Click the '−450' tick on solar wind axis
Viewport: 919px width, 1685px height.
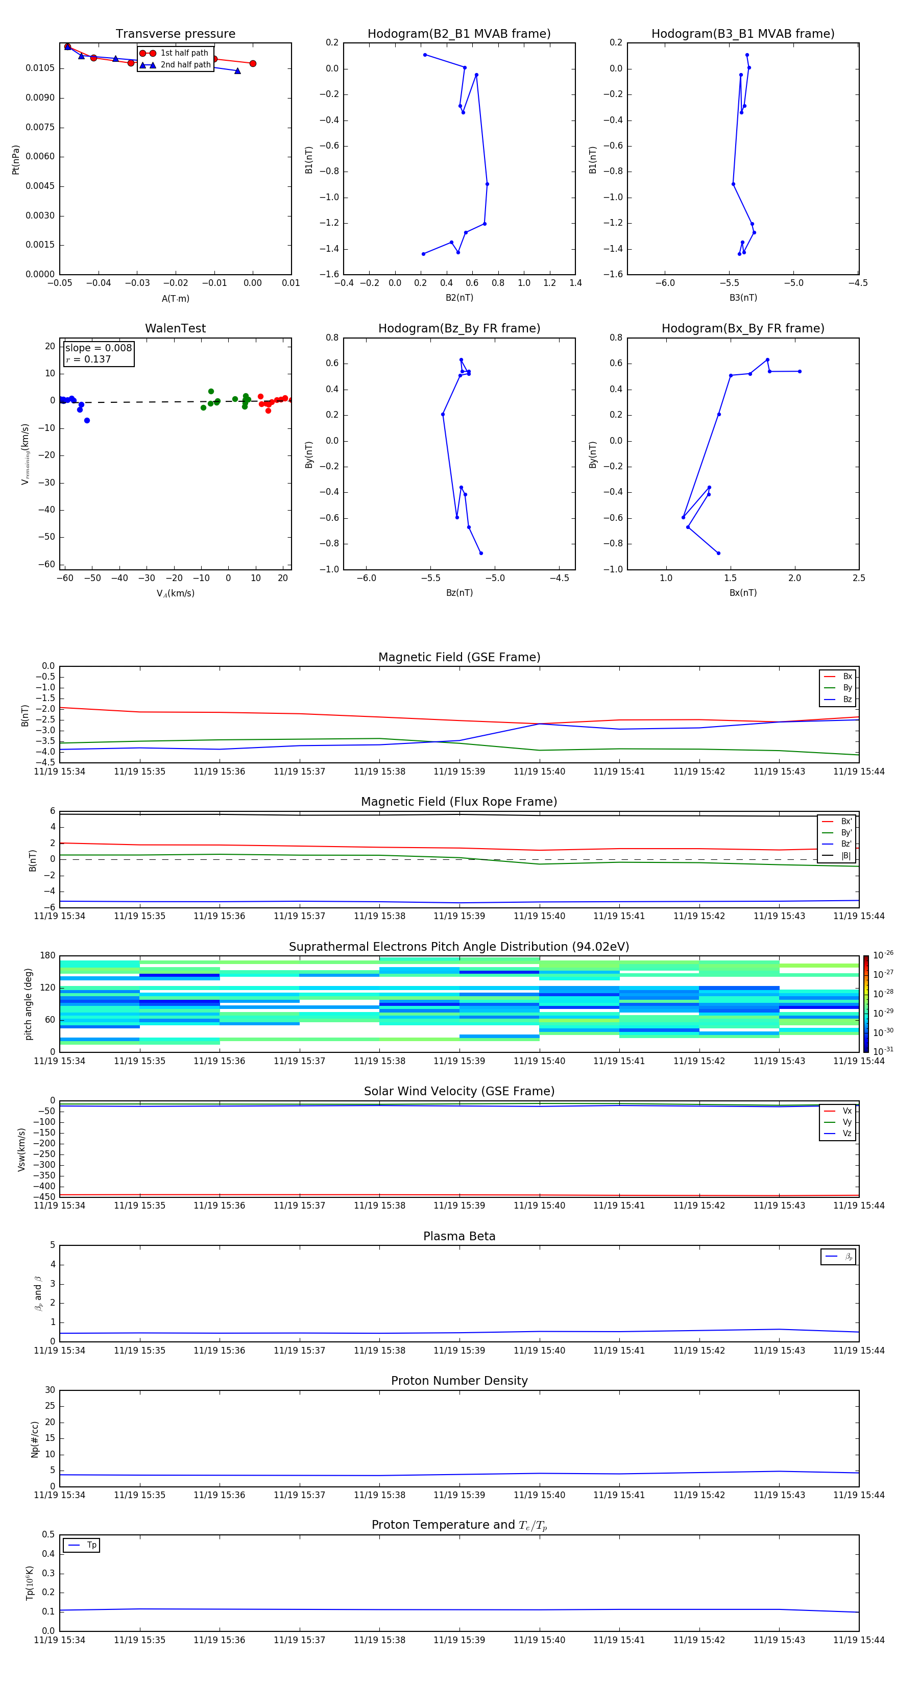[x=44, y=1197]
